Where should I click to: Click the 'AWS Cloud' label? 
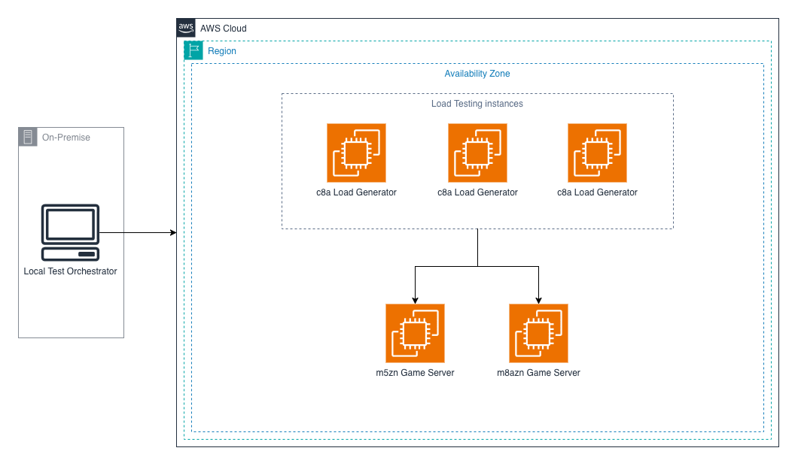tap(224, 29)
